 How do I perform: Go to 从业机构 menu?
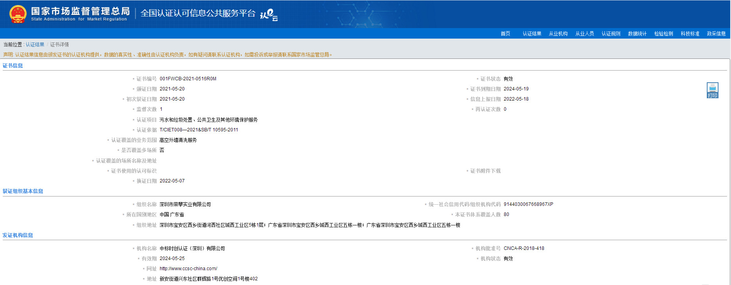[x=558, y=34]
